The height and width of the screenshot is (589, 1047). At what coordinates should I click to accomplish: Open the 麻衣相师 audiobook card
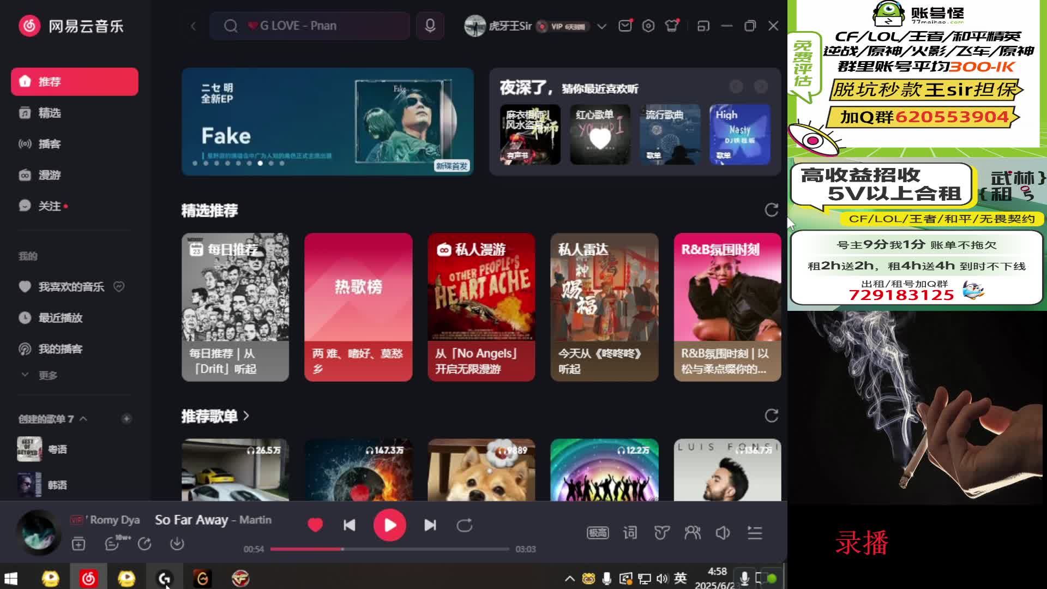click(x=530, y=134)
